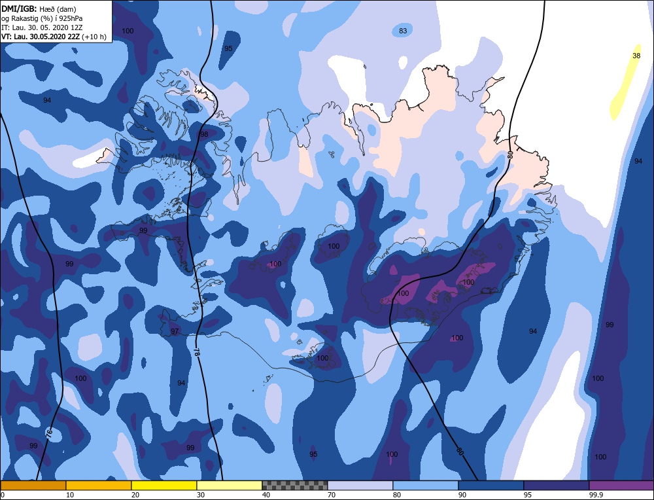Click the dark navy 95–99.9 legend swatch
Screen dimensions: 654x500
557,486
